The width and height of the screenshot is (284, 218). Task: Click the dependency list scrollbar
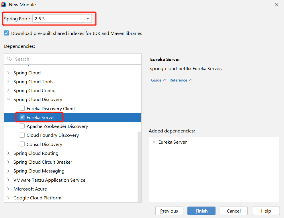point(139,166)
